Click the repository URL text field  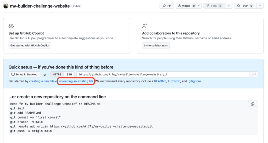pyautogui.click(x=163, y=75)
